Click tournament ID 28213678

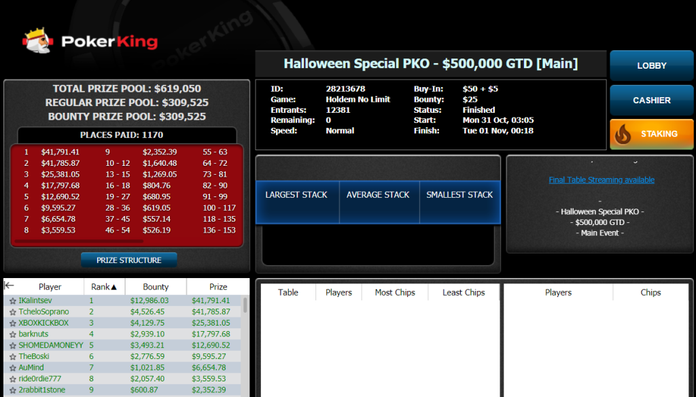(x=345, y=89)
